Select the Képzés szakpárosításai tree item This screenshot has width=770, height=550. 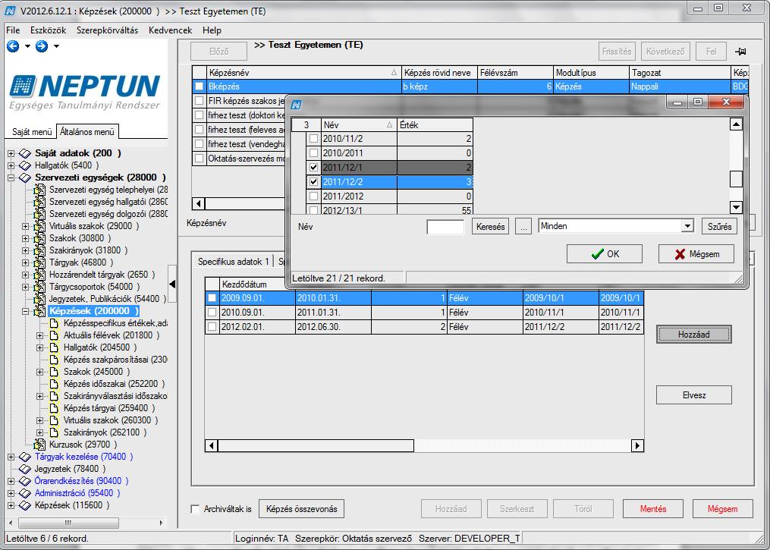coord(115,360)
